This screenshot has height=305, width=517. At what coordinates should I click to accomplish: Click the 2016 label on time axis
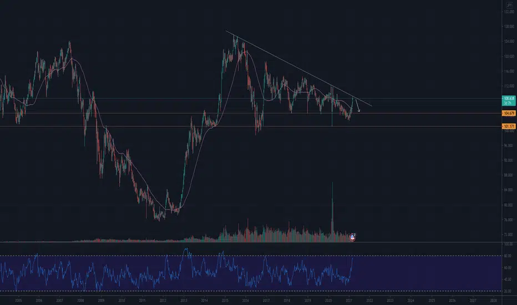(x=246, y=301)
